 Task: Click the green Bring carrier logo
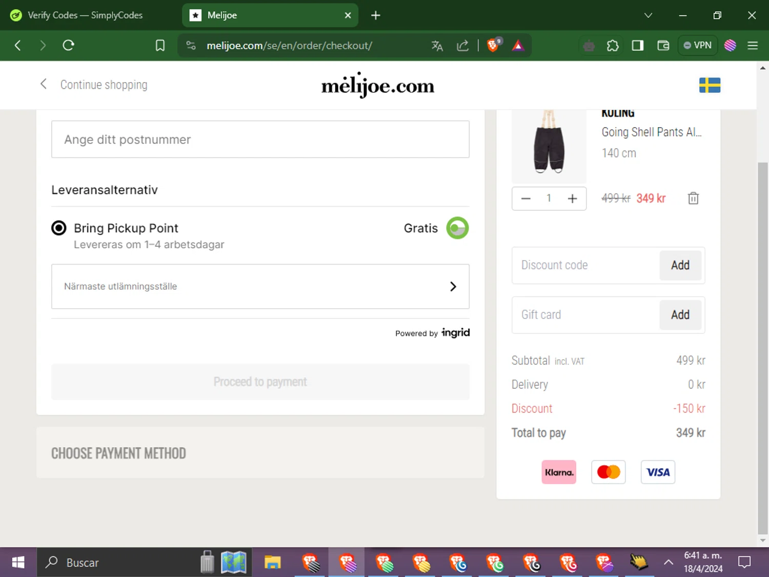[457, 228]
